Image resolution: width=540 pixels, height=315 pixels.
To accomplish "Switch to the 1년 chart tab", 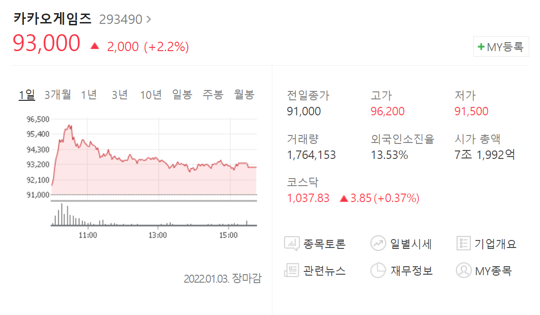I will (89, 94).
